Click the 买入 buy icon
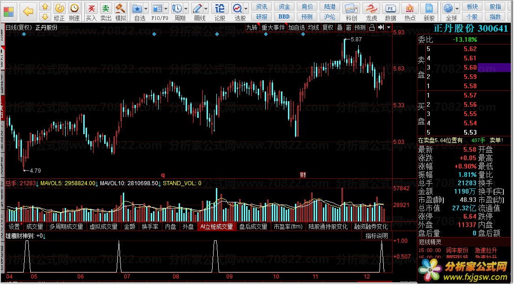Viewport: 515px width, 285px height. pyautogui.click(x=91, y=12)
